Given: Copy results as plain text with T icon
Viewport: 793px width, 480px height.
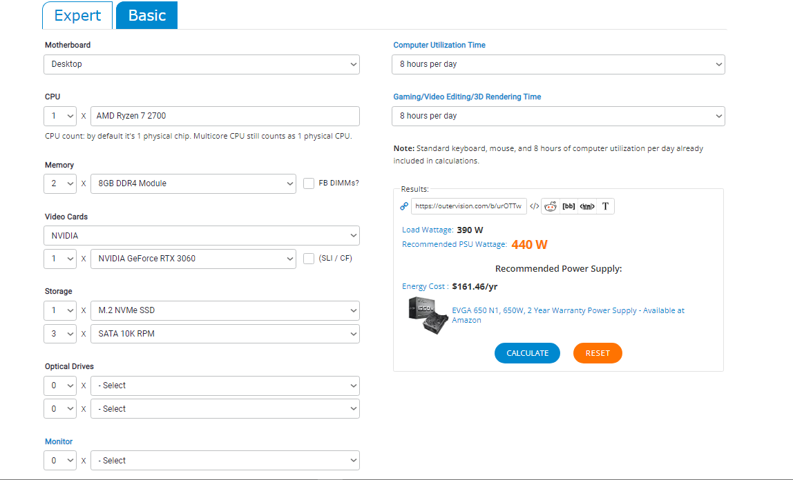Looking at the screenshot, I should point(605,206).
